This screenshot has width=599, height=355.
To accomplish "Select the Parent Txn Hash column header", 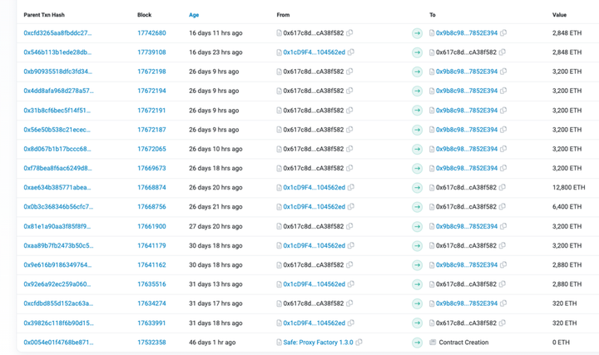I will pos(44,15).
